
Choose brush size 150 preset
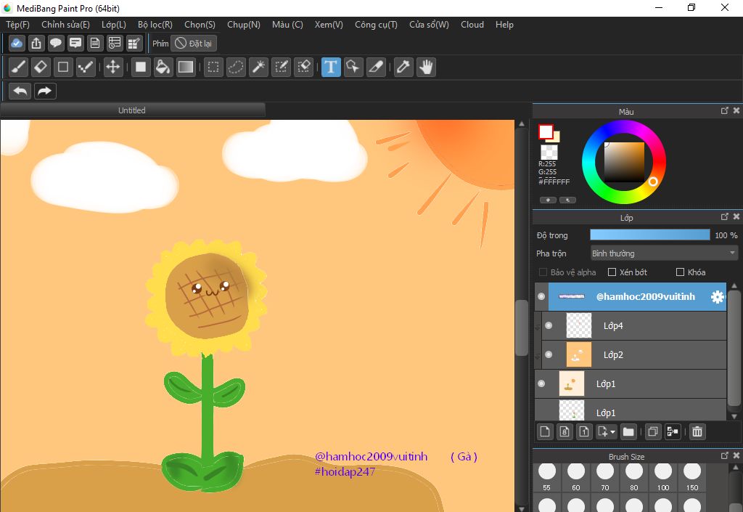[692, 477]
